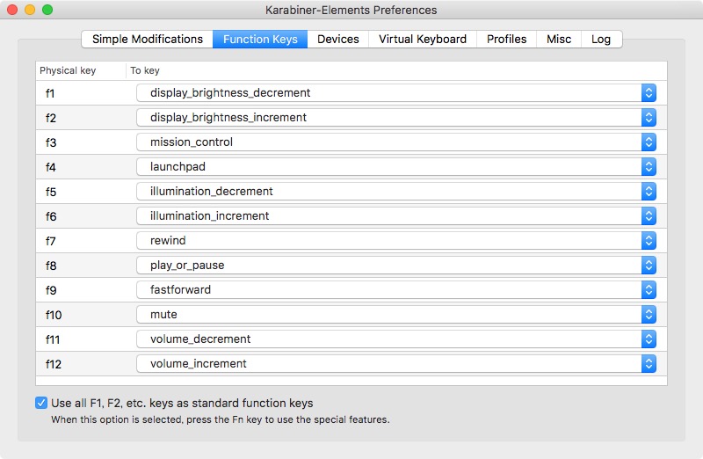Open the f6 illumination_increment dropdown
The height and width of the screenshot is (459, 703).
coord(396,216)
